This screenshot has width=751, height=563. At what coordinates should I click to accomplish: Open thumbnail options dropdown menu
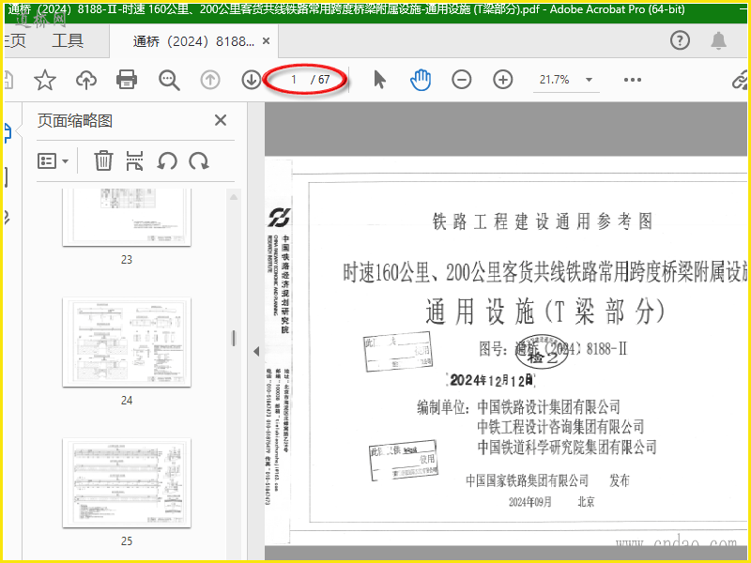(x=54, y=160)
